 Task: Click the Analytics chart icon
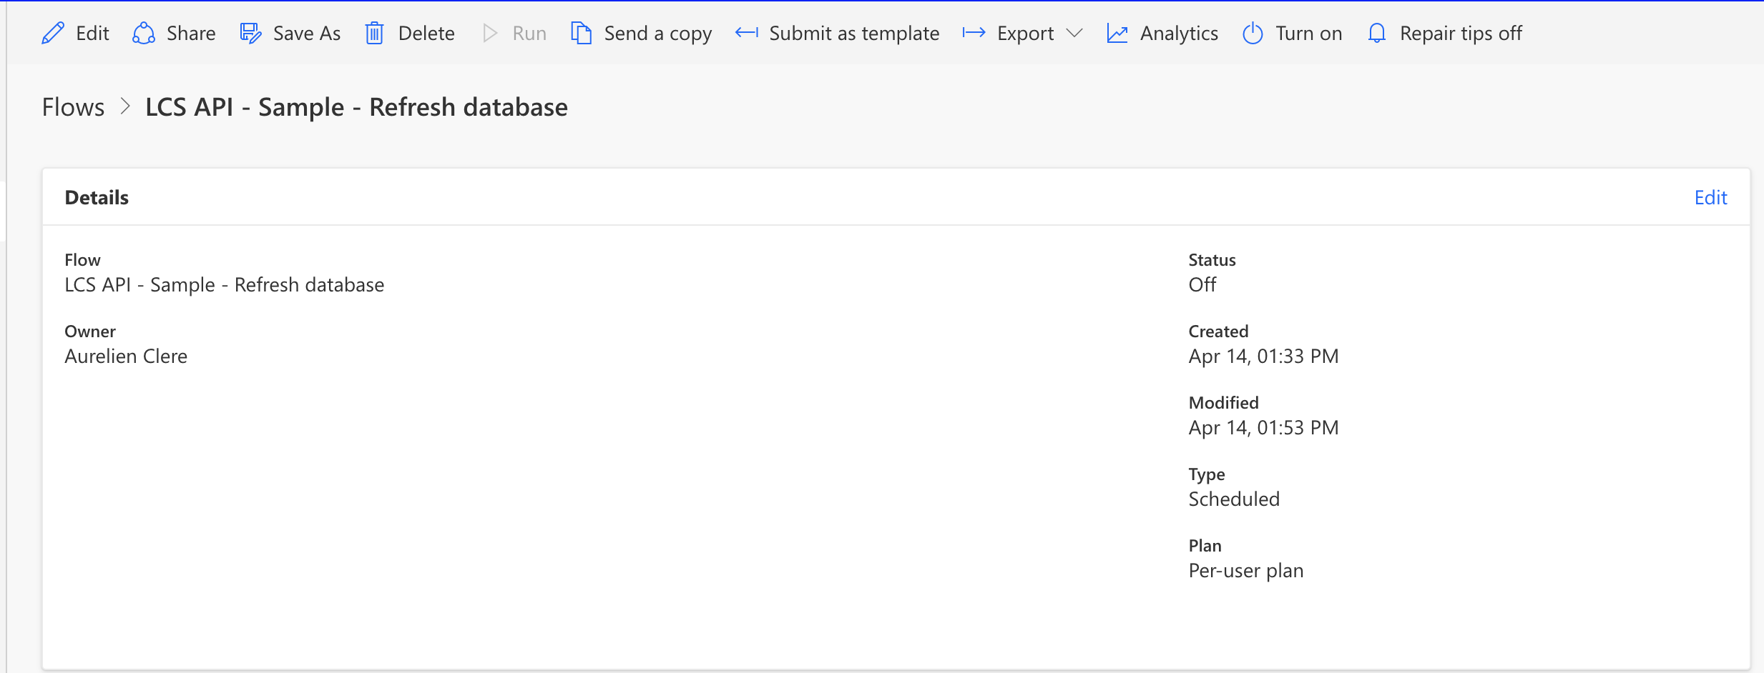(1117, 34)
